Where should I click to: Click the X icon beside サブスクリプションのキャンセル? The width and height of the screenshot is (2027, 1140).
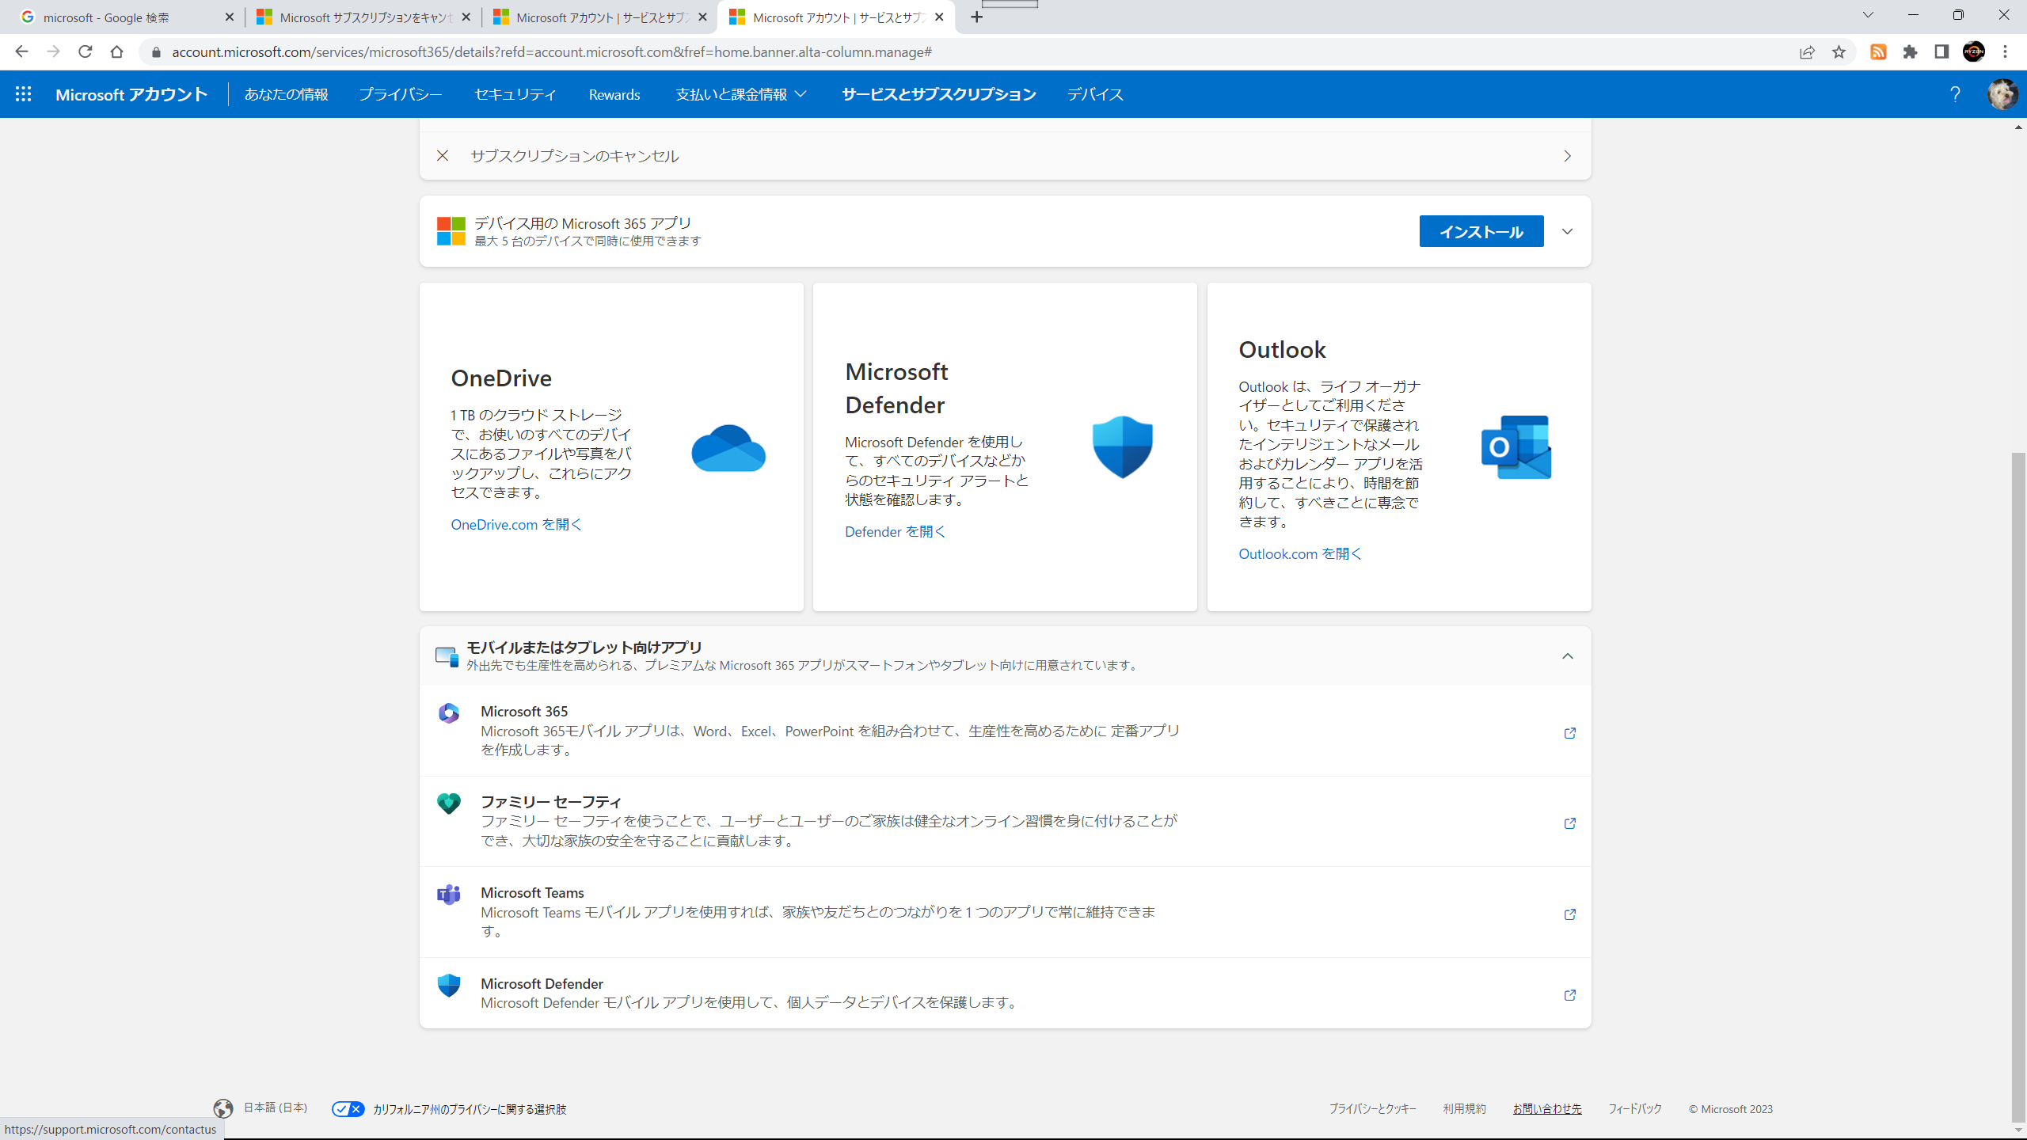pos(443,156)
